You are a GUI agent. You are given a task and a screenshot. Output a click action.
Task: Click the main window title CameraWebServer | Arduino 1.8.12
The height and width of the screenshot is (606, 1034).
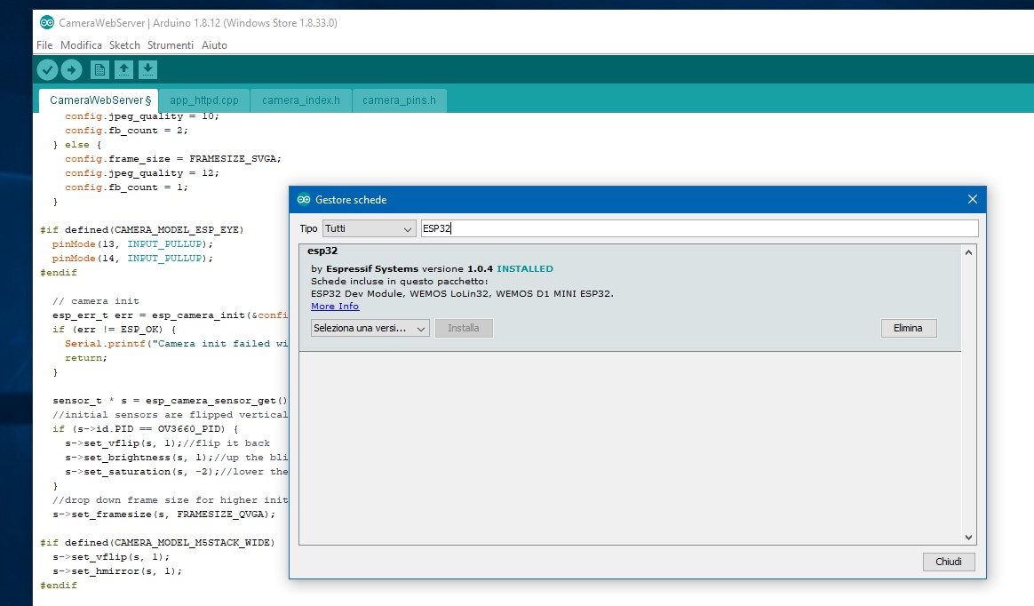pos(198,23)
